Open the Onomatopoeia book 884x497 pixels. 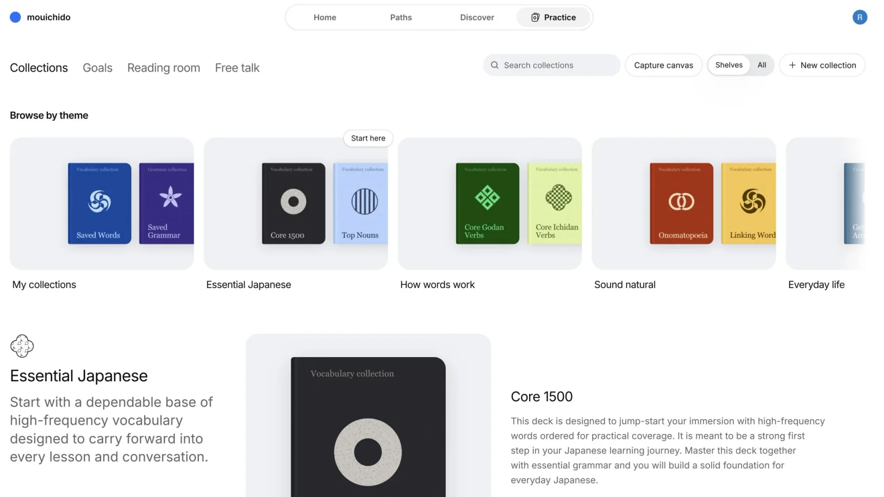click(681, 203)
